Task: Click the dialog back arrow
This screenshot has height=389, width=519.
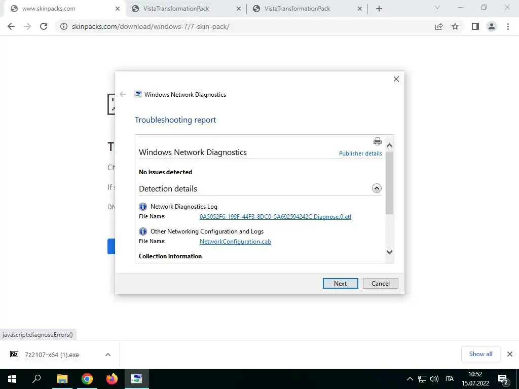Action: pos(123,94)
